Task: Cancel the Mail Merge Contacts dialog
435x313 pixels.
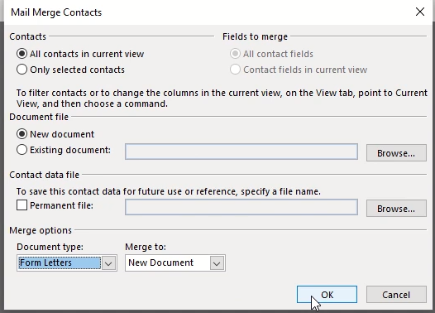Action: (x=396, y=295)
